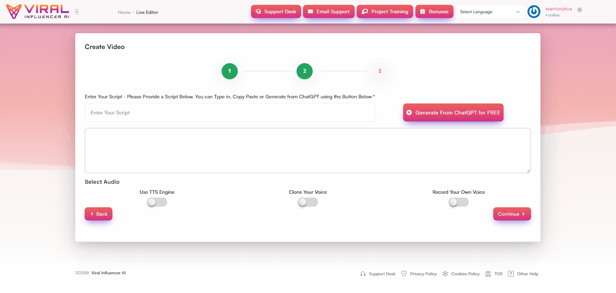Toggle Record Your Own Voice on
Image resolution: width=616 pixels, height=293 pixels.
coord(459,202)
